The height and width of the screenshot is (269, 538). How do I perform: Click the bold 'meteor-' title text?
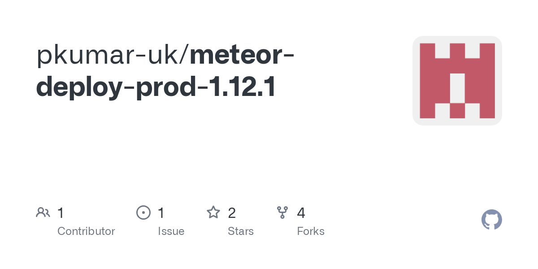242,55
